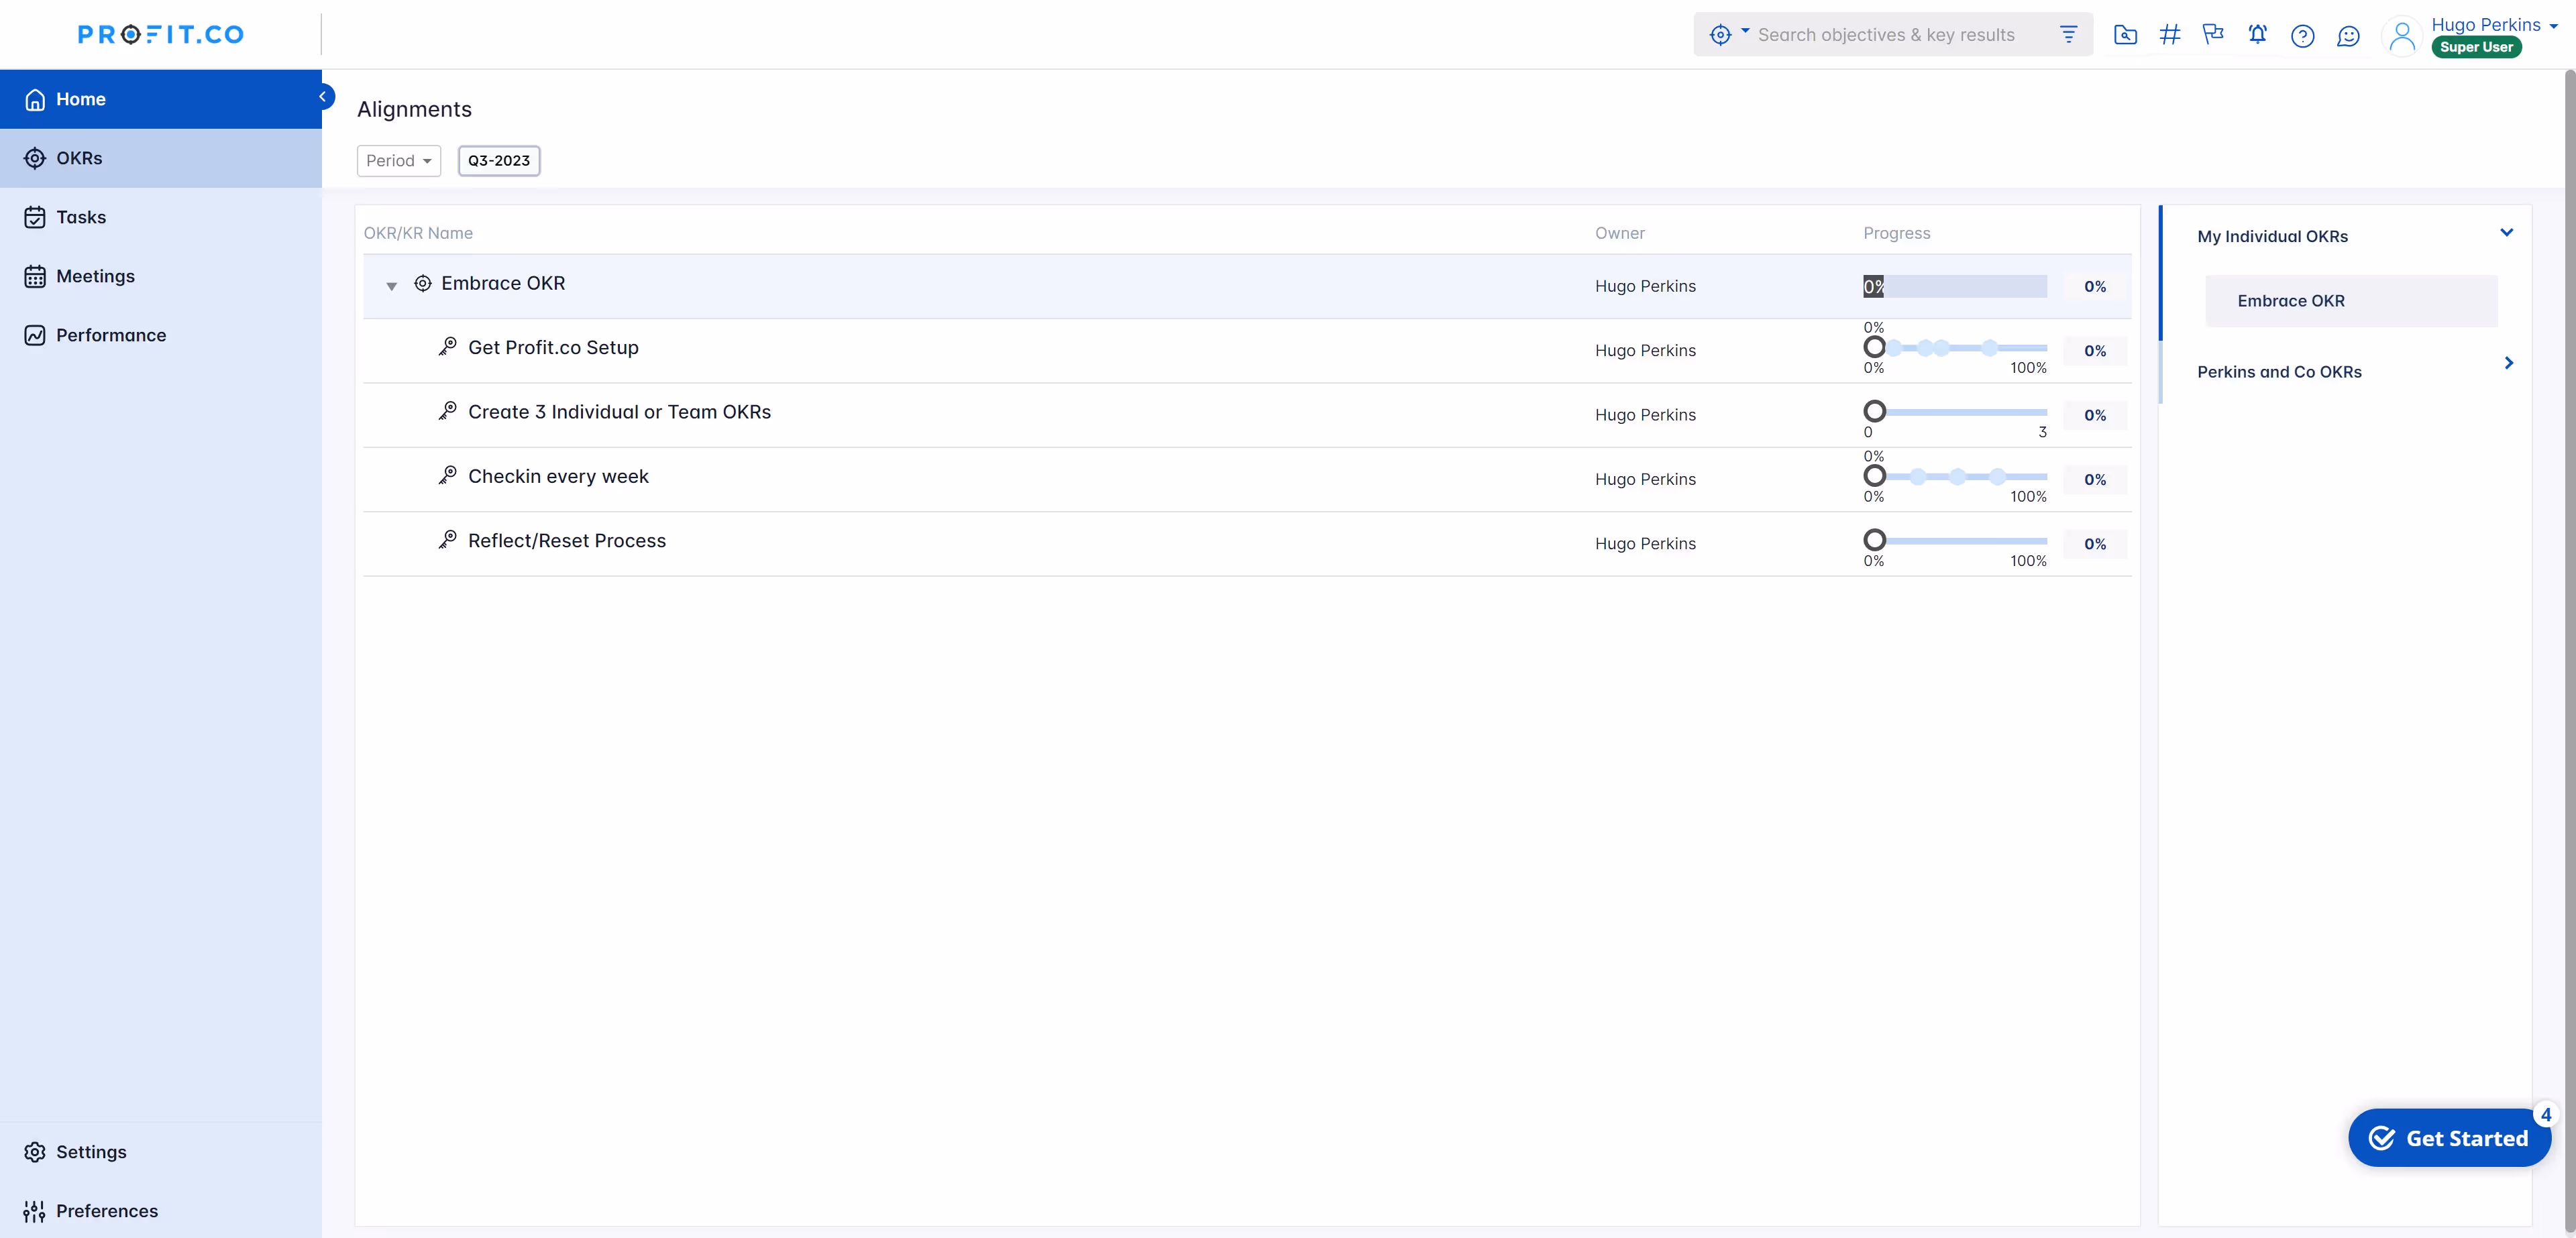Open Performance in the sidebar
The height and width of the screenshot is (1238, 2576).
(111, 335)
